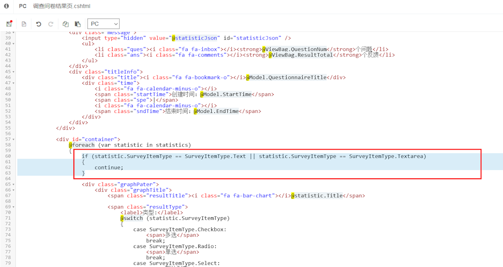This screenshot has width=503, height=267.
Task: Place cursor on the continue; statement
Action: [x=109, y=168]
